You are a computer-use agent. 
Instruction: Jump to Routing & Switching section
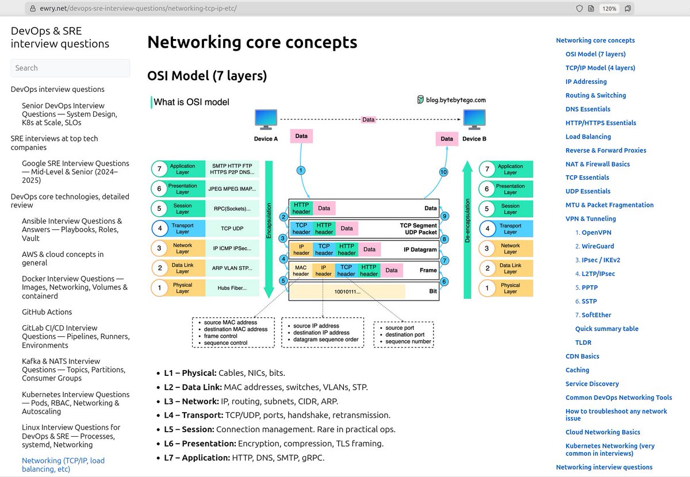pos(596,95)
